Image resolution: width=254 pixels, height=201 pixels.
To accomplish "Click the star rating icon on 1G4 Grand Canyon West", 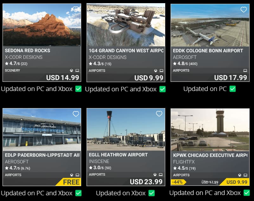I will [91, 64].
